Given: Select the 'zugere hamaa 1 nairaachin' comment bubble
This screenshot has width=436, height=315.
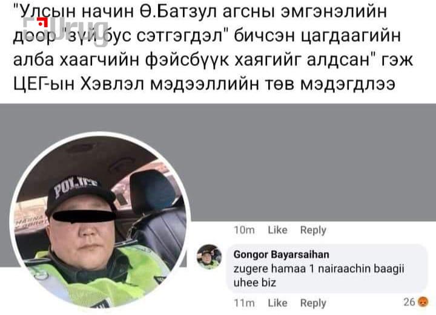Looking at the screenshot, I should (x=328, y=268).
